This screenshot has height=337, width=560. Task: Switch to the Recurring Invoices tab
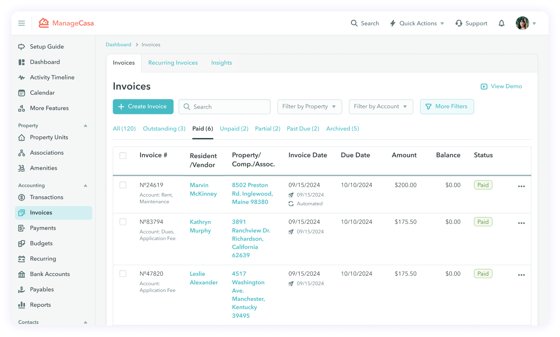click(173, 63)
